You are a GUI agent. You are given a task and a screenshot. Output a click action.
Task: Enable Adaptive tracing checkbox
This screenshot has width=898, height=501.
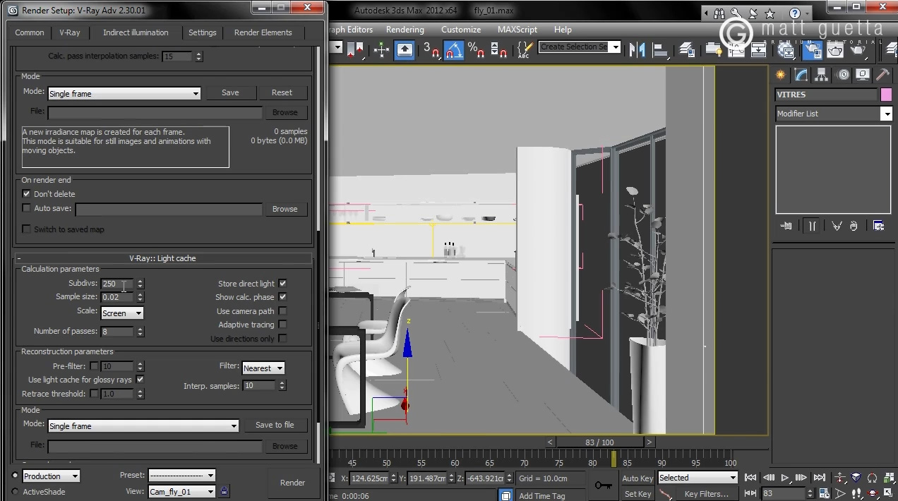[x=282, y=325]
